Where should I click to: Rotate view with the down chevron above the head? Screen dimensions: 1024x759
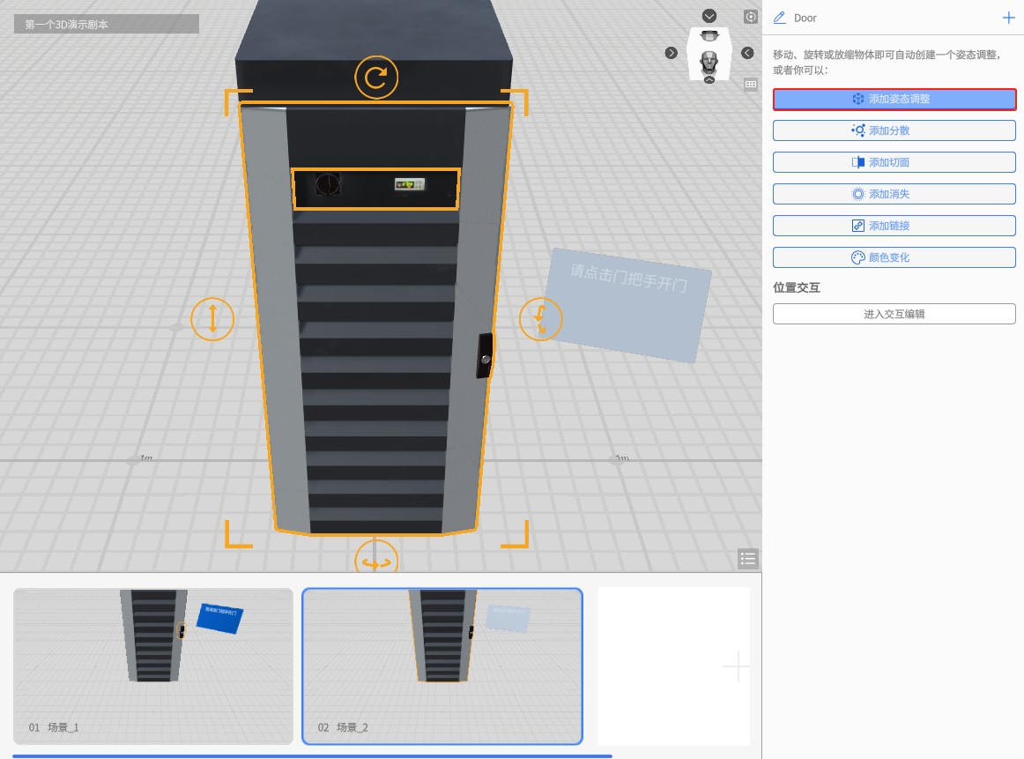[x=709, y=16]
